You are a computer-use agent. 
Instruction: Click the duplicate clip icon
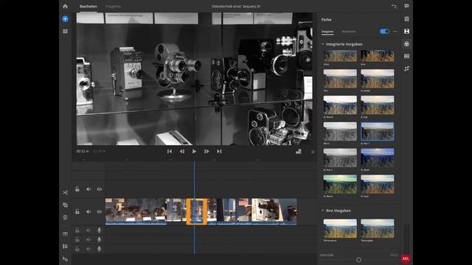point(65,205)
